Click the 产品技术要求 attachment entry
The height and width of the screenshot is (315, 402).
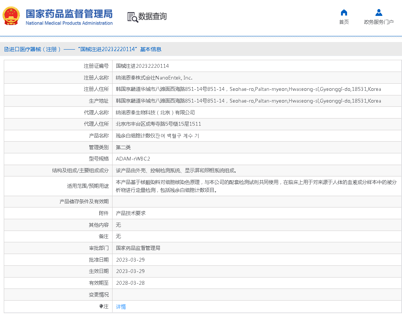click(130, 213)
